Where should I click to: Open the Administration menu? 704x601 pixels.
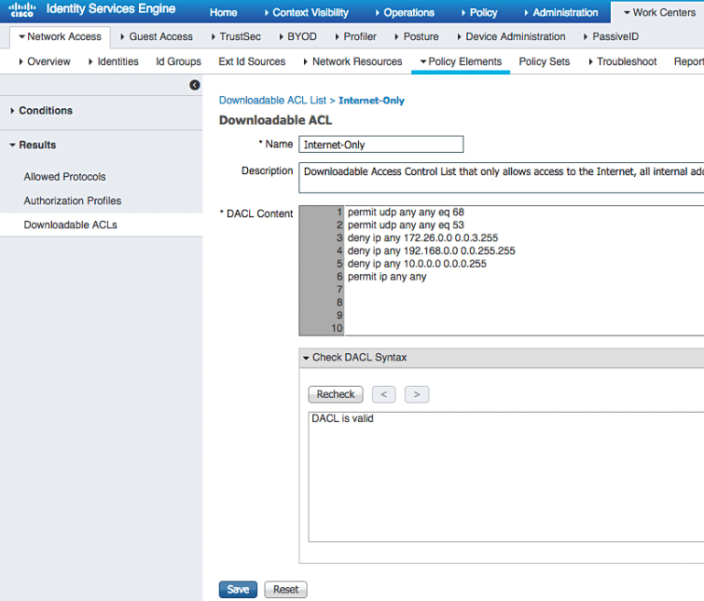point(561,12)
